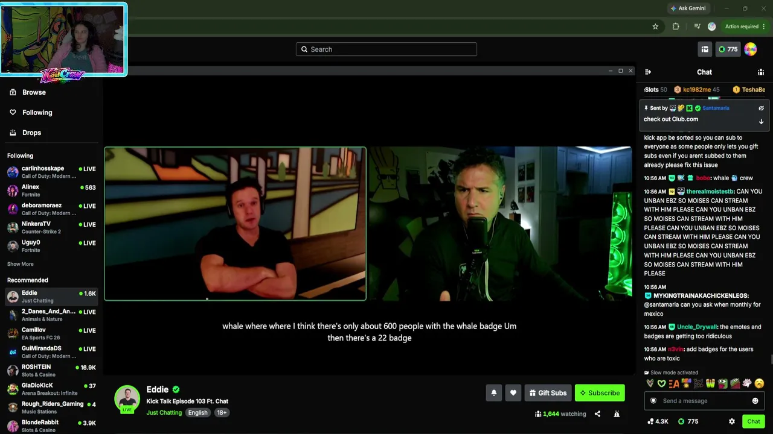Image resolution: width=773 pixels, height=434 pixels.
Task: Click the 775 Kicks counter below chat
Action: click(688, 421)
